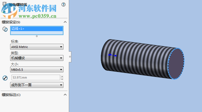Open the help question mark icon
Viewport: 202px width, 112px height.
(63, 5)
